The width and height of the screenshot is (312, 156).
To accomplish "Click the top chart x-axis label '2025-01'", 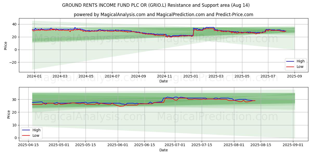I will [x=191, y=76].
